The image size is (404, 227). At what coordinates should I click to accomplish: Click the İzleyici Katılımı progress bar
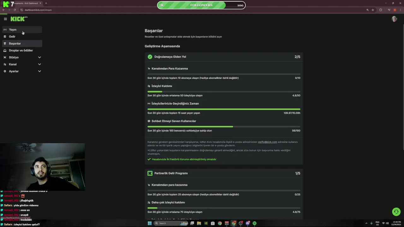coord(224,92)
